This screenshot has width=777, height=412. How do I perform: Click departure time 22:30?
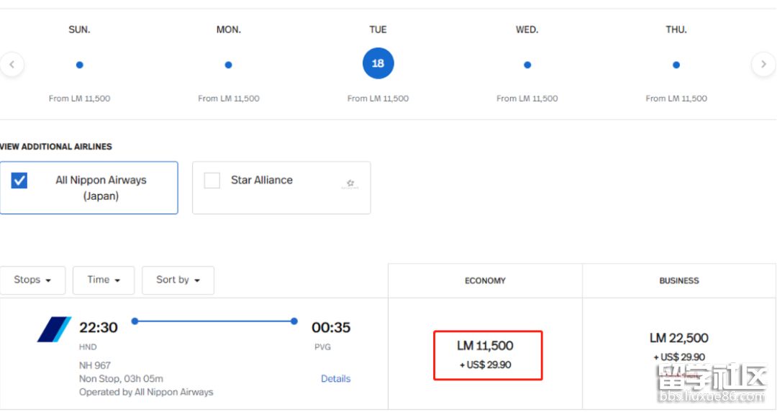coord(99,327)
